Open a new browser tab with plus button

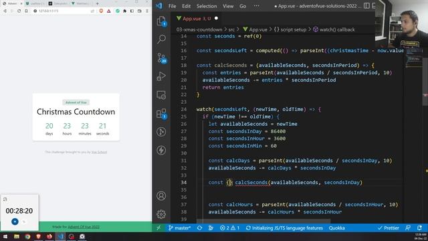(98, 3)
